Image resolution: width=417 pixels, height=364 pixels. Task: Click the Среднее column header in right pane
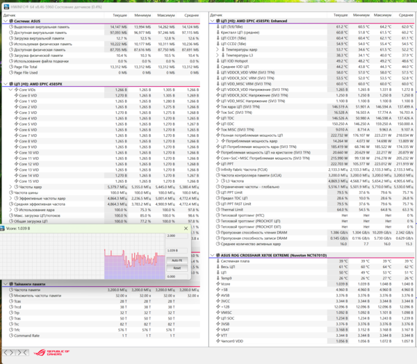pyautogui.click(x=406, y=15)
